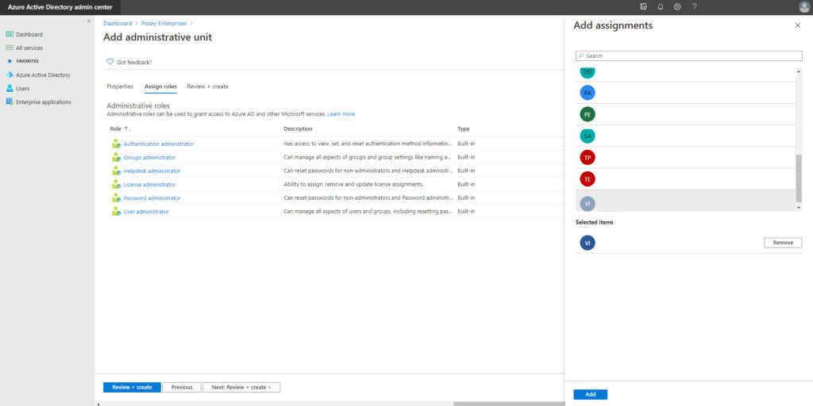Click the Azure Active Directory diamond icon

10,75
